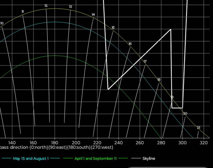
Task: Toggle the 'May 15 and August 1' legend entry
Action: tap(31, 158)
